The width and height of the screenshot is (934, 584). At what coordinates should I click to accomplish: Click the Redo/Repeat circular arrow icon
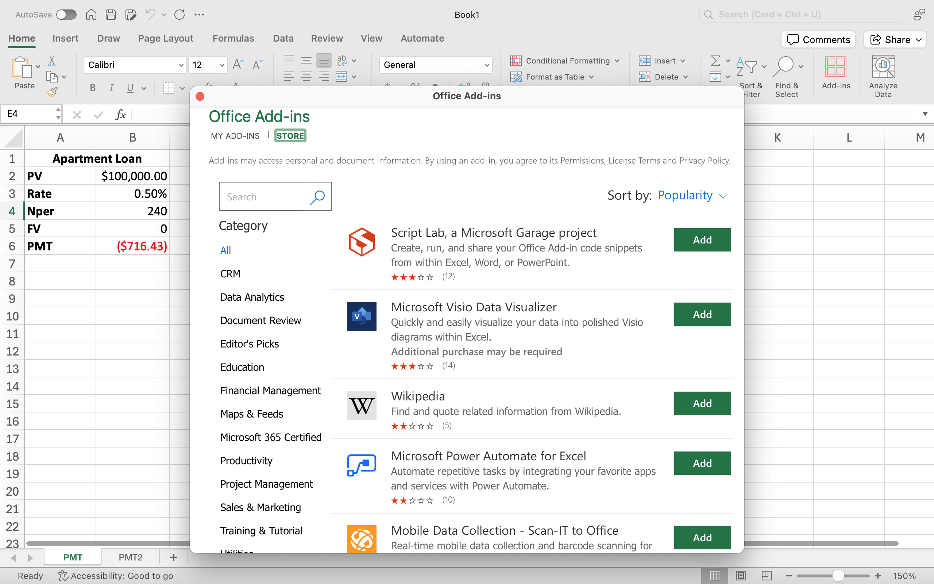180,15
